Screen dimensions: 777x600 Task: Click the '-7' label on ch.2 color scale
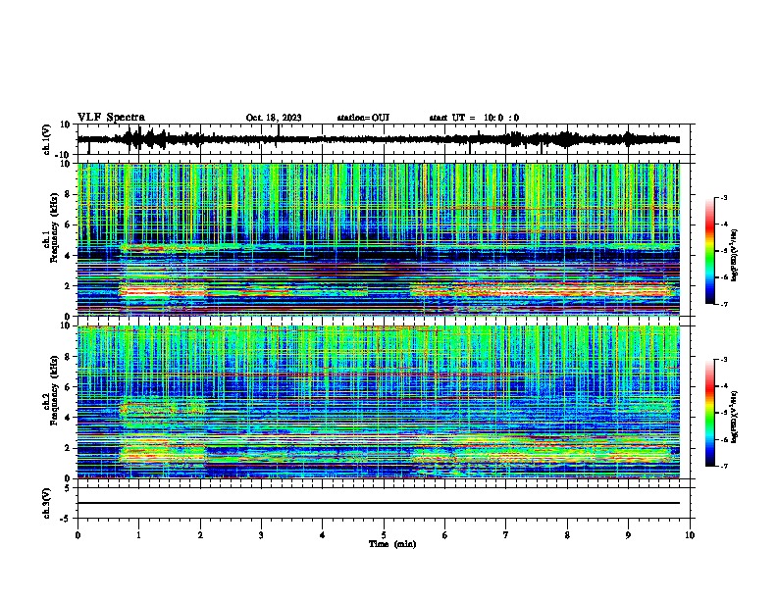[724, 466]
